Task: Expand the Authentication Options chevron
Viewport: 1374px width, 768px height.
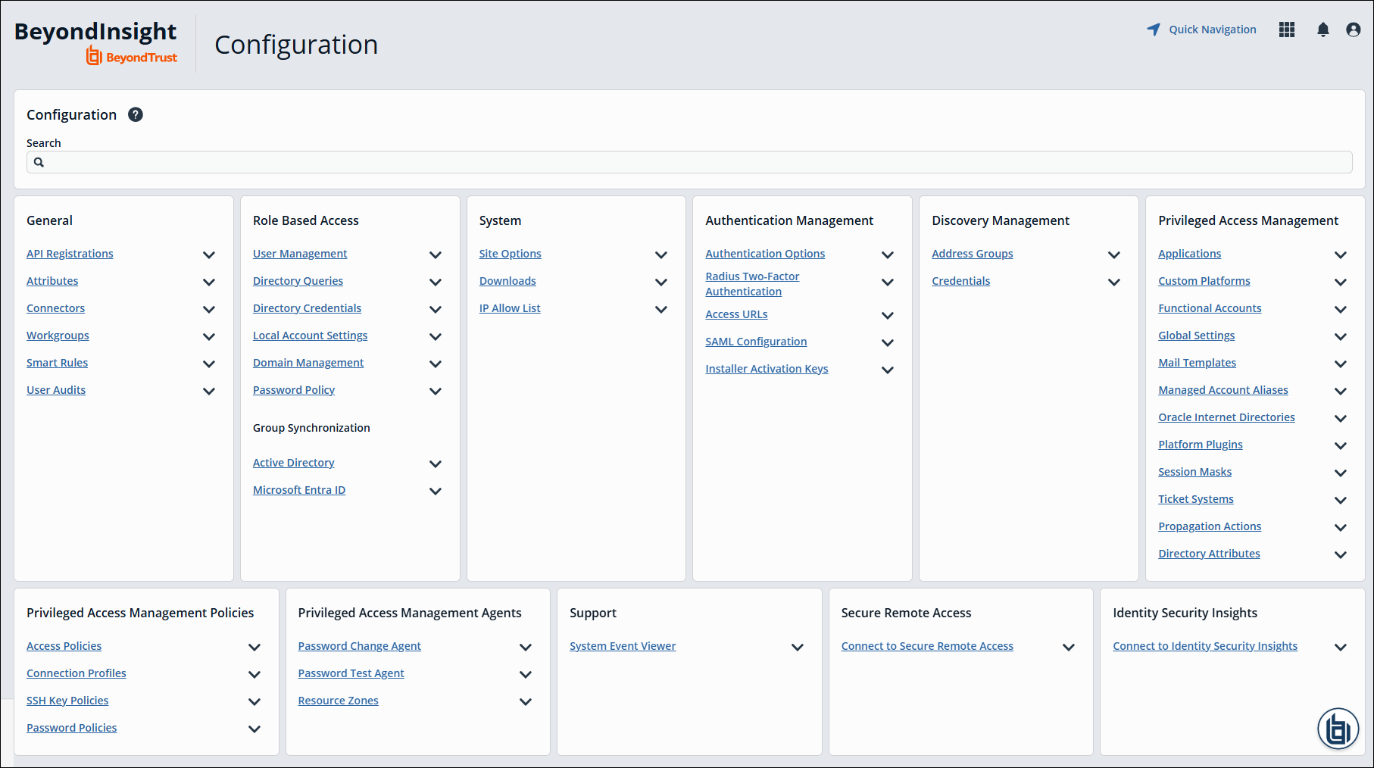Action: 888,254
